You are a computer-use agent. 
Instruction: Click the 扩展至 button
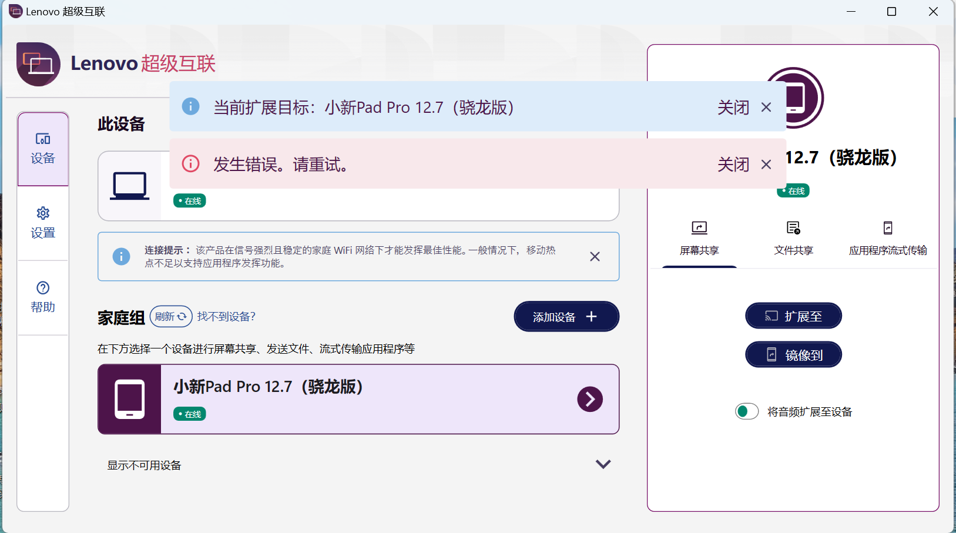click(793, 316)
